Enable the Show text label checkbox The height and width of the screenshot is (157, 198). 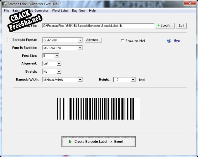(122, 41)
